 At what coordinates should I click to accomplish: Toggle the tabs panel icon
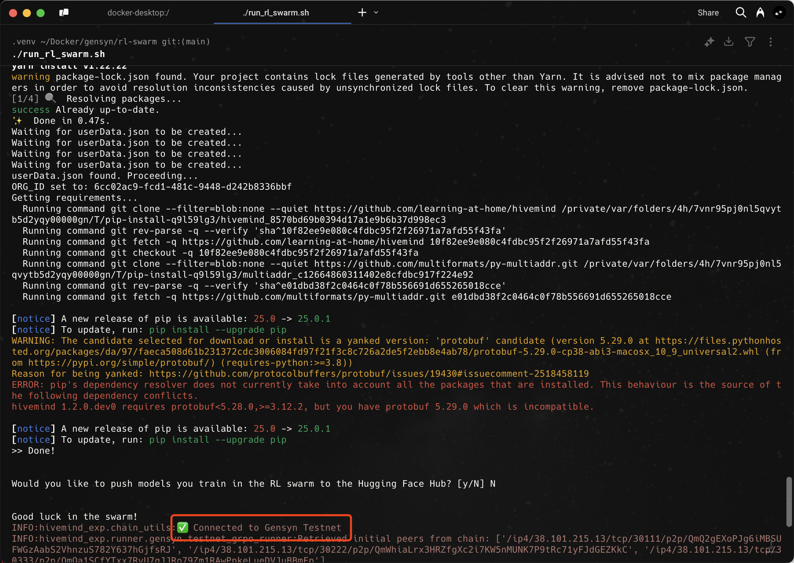point(64,13)
